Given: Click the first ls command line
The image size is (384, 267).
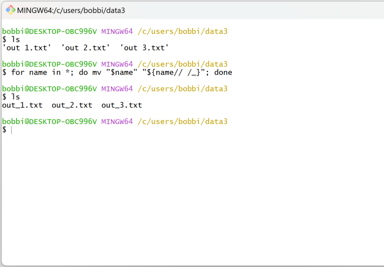Looking at the screenshot, I should [11, 39].
